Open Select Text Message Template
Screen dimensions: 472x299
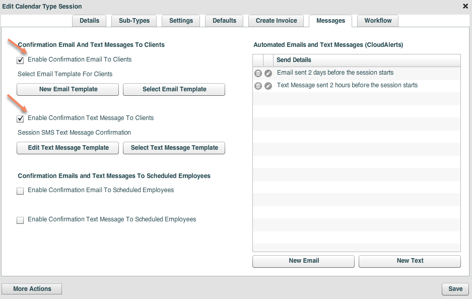pos(173,148)
